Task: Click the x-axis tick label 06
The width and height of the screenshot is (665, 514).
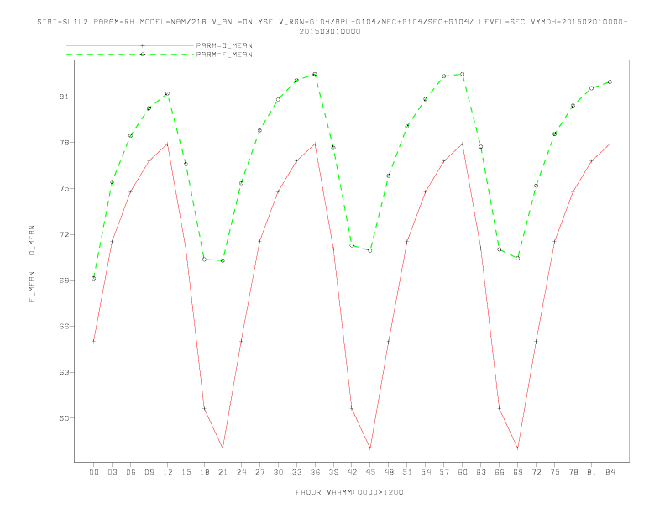Action: (x=131, y=472)
